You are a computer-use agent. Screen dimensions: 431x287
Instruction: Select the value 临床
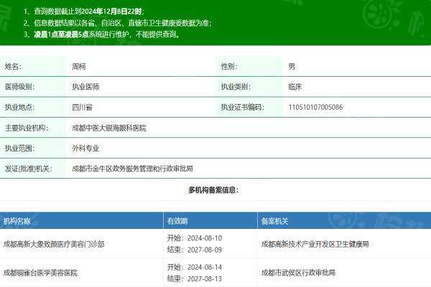coord(295,87)
